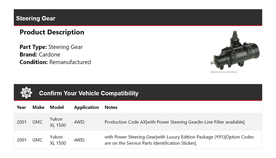Click GMC in the AWD row
The height and width of the screenshot is (158, 276).
point(37,140)
